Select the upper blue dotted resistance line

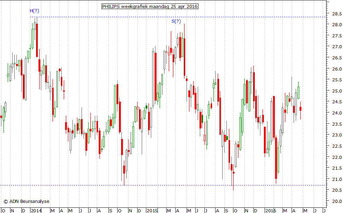pos(178,17)
